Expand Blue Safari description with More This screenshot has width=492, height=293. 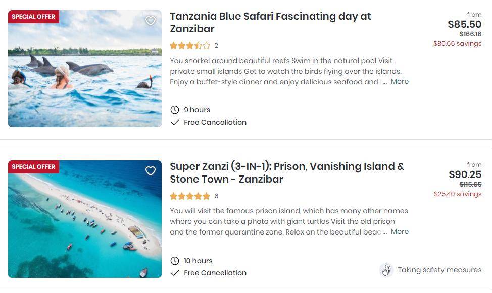tap(399, 81)
